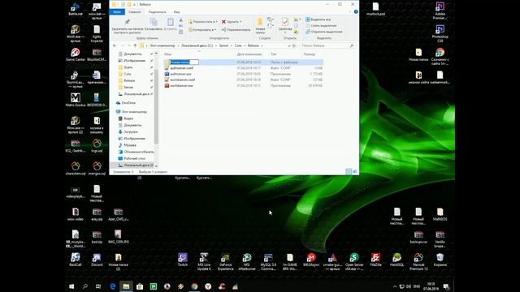Open the Move to (Переместить в) dropdown
520x292 pixels.
click(x=202, y=22)
